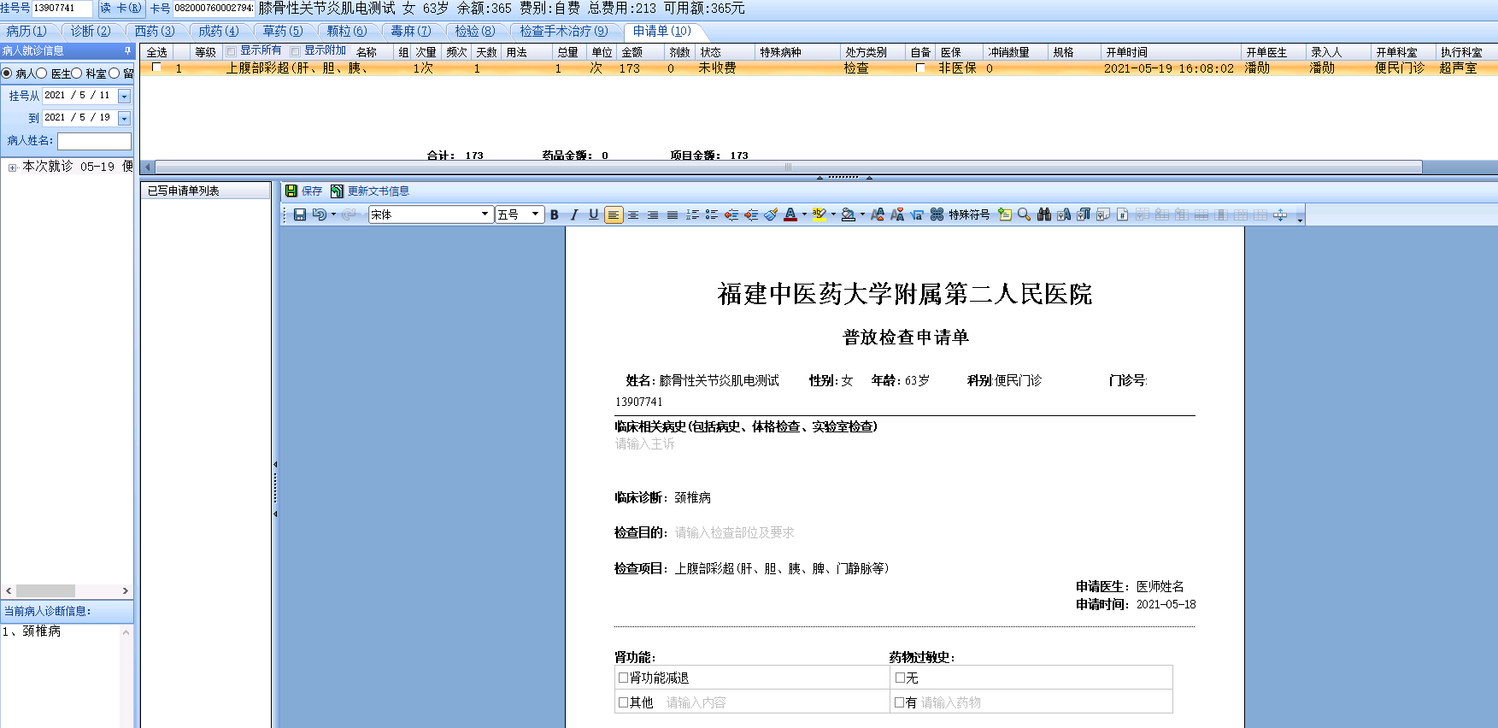Switch to the 病历(1) tab
Viewport: 1498px width, 728px height.
coord(27,32)
